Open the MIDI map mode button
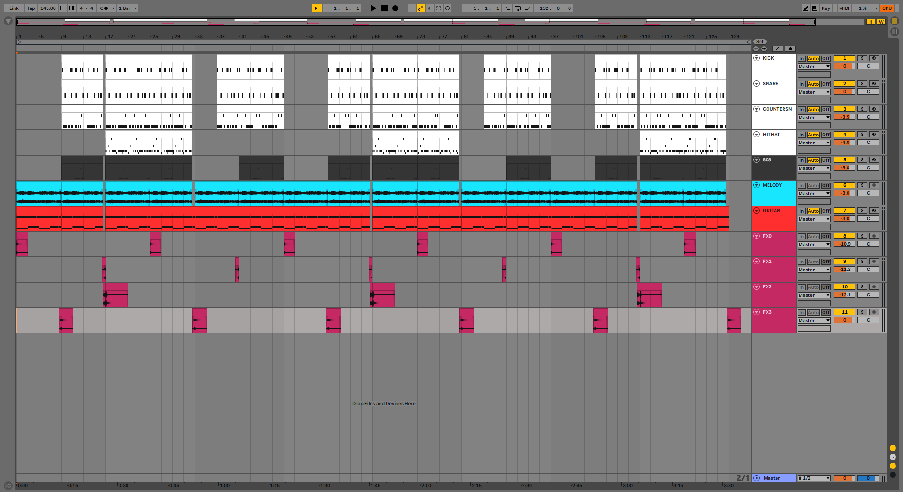Image resolution: width=903 pixels, height=492 pixels. (x=845, y=8)
